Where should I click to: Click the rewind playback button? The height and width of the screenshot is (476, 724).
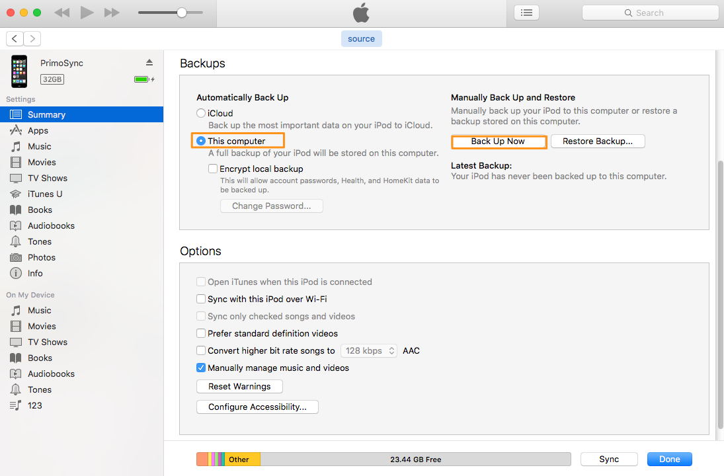point(62,13)
